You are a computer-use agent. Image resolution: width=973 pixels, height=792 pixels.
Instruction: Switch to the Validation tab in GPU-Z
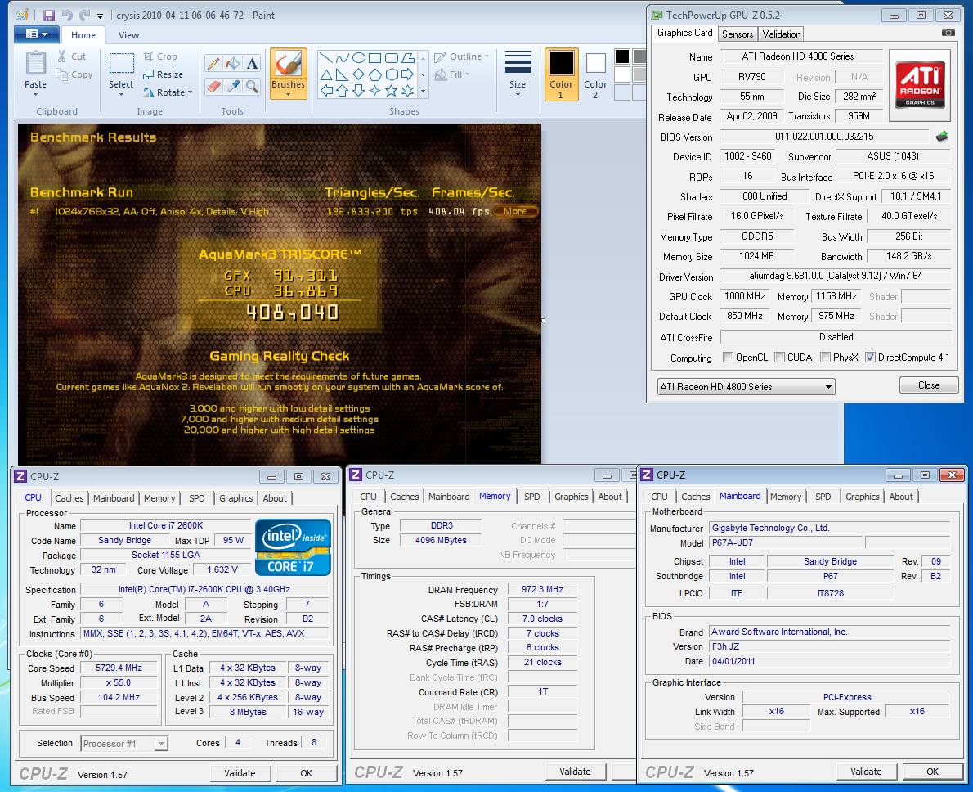pos(781,34)
